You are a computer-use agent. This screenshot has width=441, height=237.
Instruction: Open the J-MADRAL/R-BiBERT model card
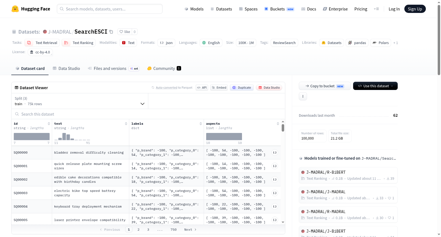348,175
